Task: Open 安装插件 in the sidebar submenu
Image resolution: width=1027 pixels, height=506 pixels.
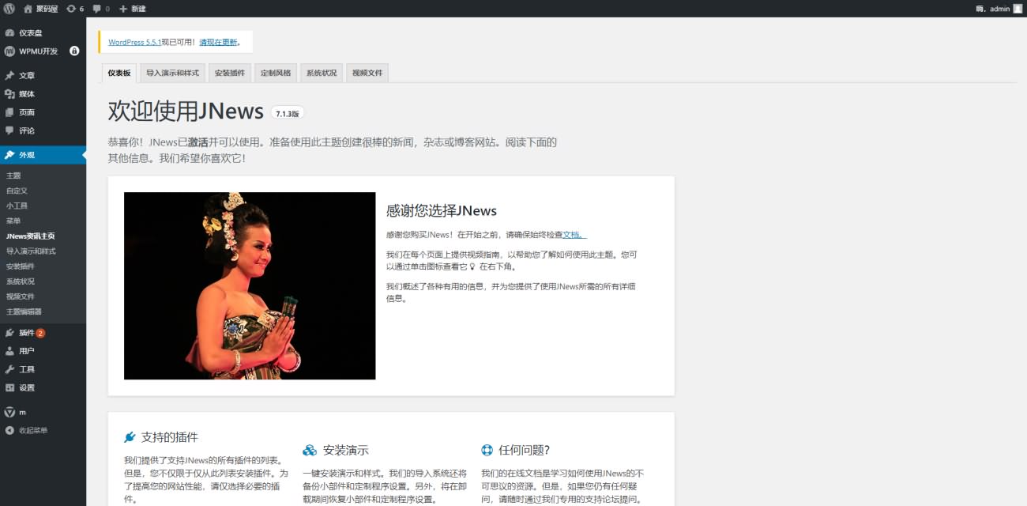Action: [21, 266]
